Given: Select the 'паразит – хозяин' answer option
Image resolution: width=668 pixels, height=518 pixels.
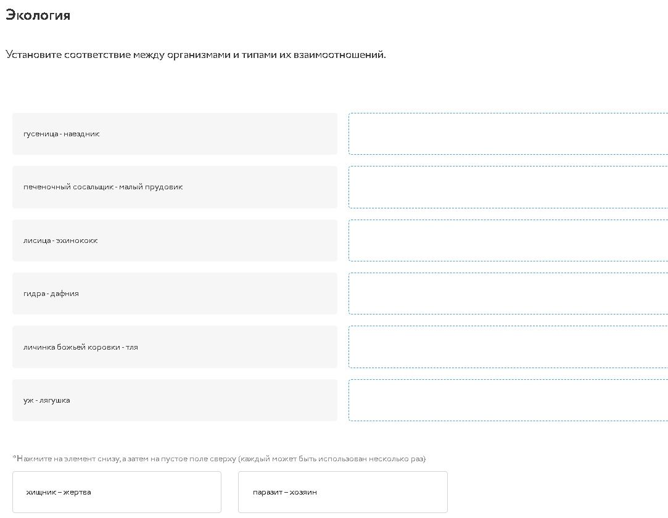Looking at the screenshot, I should [342, 492].
